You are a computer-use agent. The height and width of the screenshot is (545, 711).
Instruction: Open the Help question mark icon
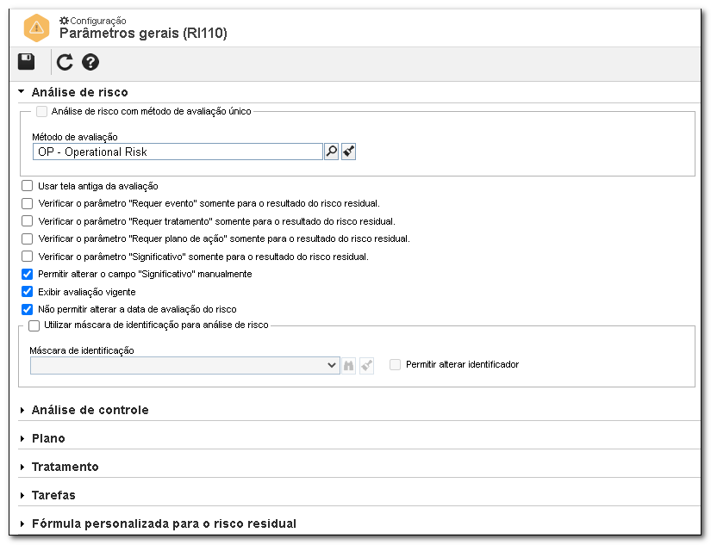pos(90,62)
